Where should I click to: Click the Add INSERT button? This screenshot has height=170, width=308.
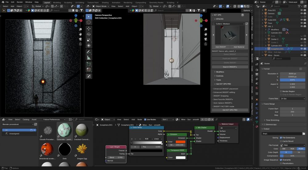[221, 47]
